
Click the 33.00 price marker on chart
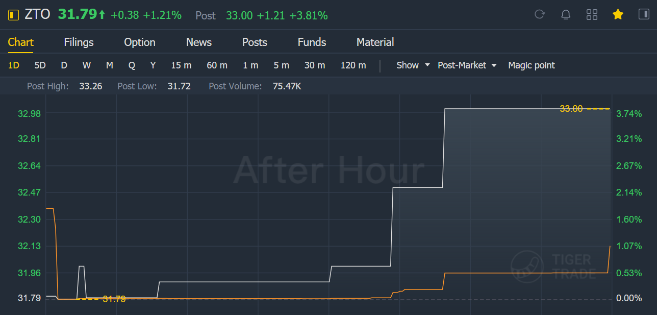tap(571, 109)
